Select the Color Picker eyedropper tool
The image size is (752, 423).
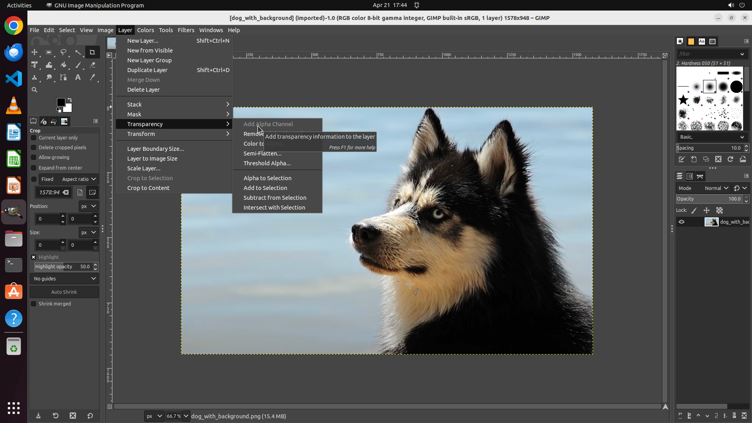tap(92, 78)
